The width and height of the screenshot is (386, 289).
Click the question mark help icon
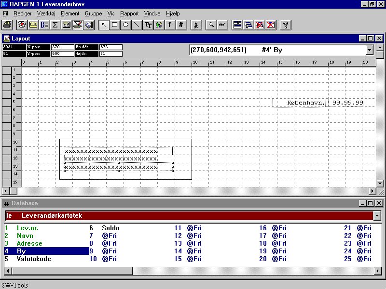pyautogui.click(x=285, y=25)
